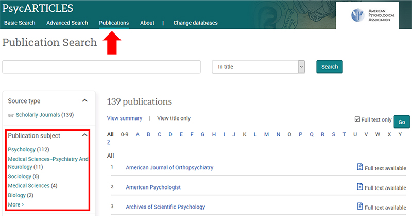This screenshot has height=223, width=412.
Task: Select the Publications tab
Action: click(x=114, y=23)
